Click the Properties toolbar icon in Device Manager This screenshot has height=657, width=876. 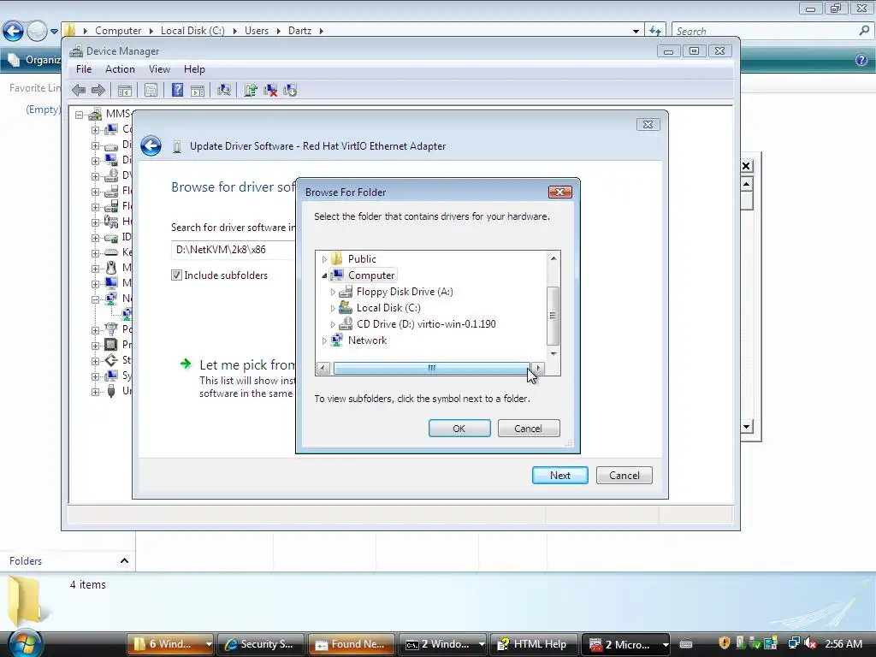(151, 90)
